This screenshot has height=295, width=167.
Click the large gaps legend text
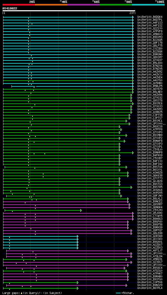[32, 293]
